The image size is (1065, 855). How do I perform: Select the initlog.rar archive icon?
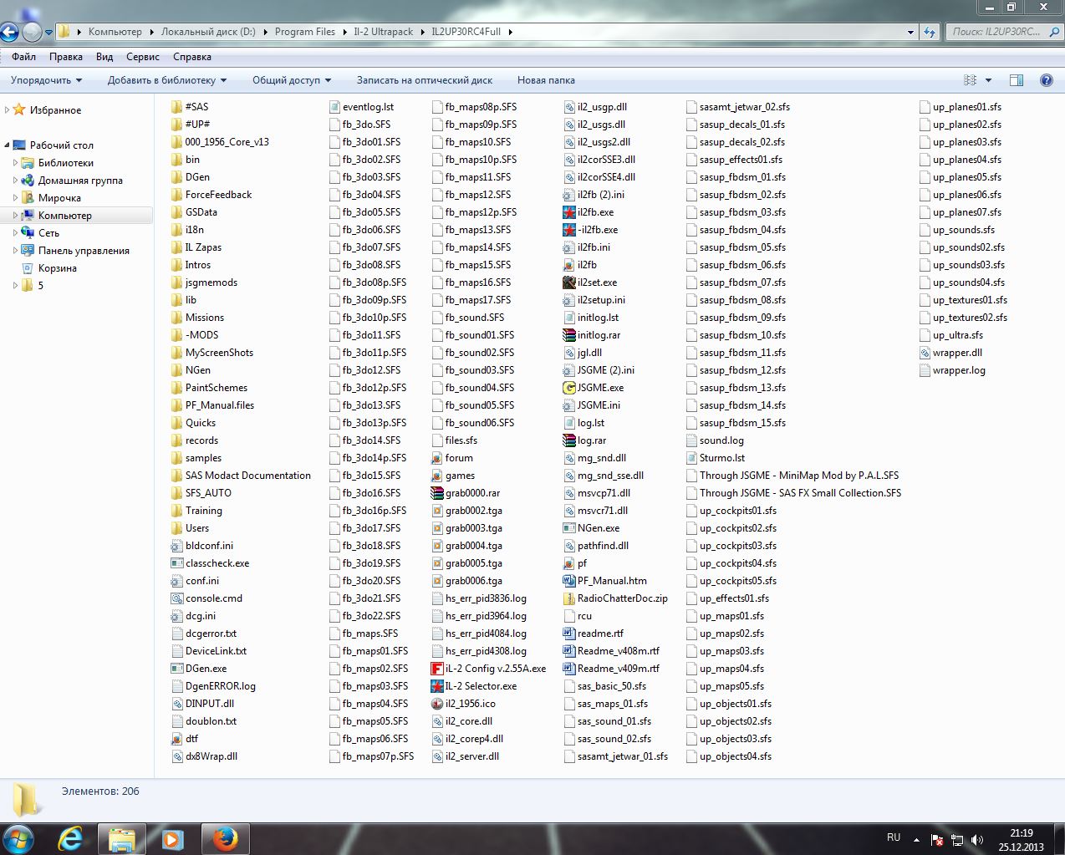(569, 335)
